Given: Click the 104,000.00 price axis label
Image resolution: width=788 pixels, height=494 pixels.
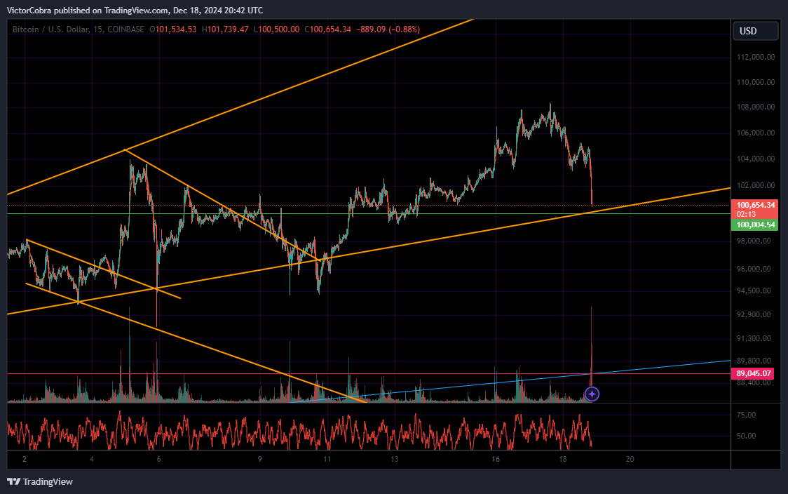Looking at the screenshot, I should click(x=755, y=159).
